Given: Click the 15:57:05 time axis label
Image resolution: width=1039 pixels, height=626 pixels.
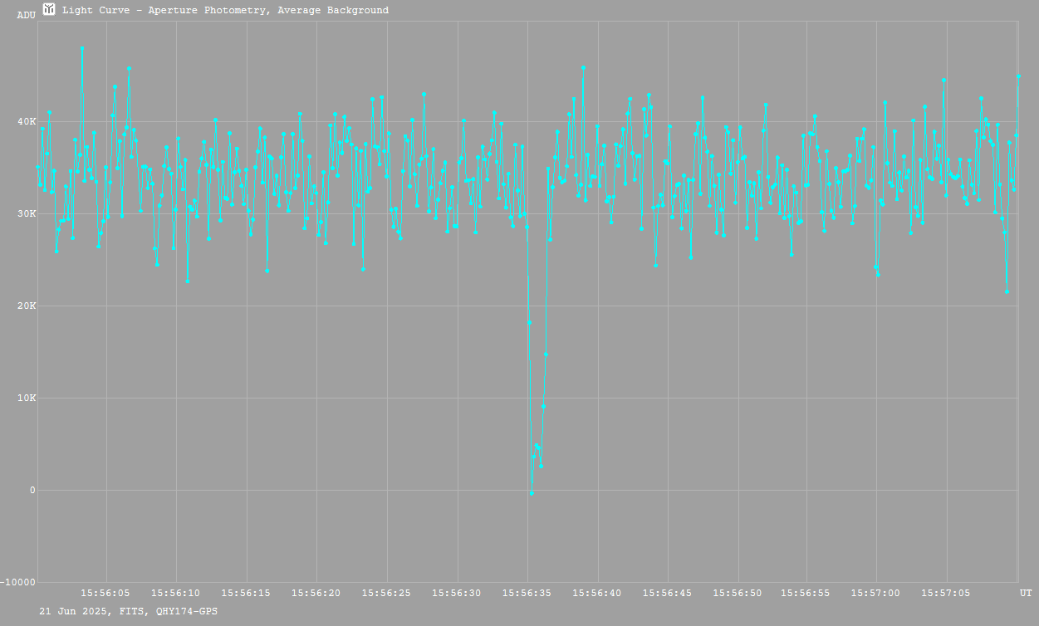Looking at the screenshot, I should (x=946, y=594).
